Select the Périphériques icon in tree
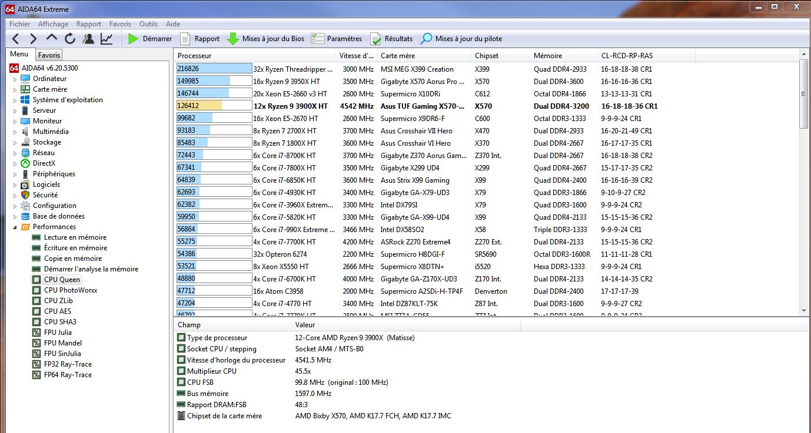Screen dimensions: 811x433 [25, 174]
